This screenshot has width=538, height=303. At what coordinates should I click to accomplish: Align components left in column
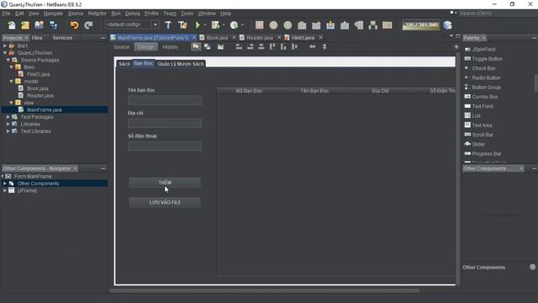click(239, 47)
